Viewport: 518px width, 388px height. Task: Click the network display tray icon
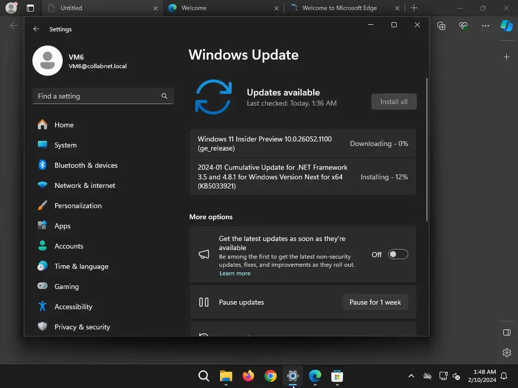443,376
